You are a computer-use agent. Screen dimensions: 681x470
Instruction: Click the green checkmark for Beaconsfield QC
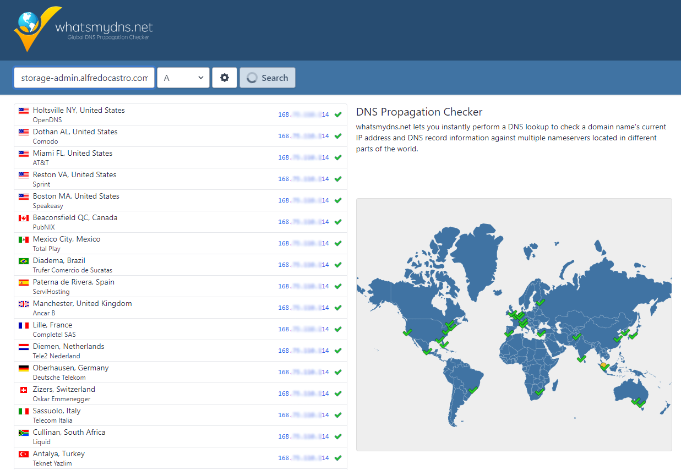coord(338,222)
